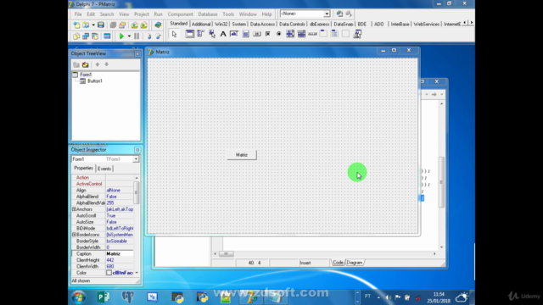Expand the BorderIcons property
This screenshot has height=305, width=543.
[74, 235]
